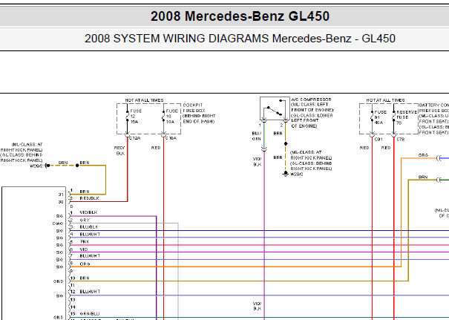The height and width of the screenshot is (320, 449).
Task: Click "RED/BLK" label below fuse 12
Action: coord(119,151)
